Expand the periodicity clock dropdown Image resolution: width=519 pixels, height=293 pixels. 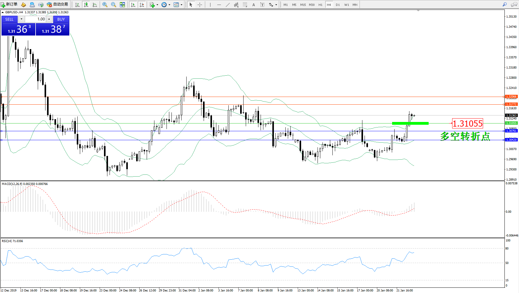click(x=169, y=5)
